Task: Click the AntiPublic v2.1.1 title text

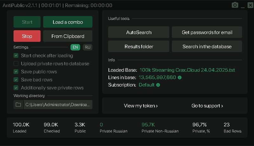Action: [20, 5]
